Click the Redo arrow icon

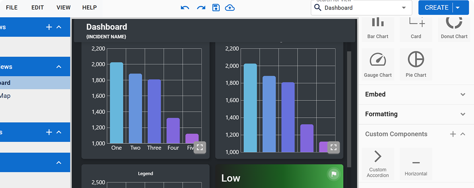click(201, 8)
